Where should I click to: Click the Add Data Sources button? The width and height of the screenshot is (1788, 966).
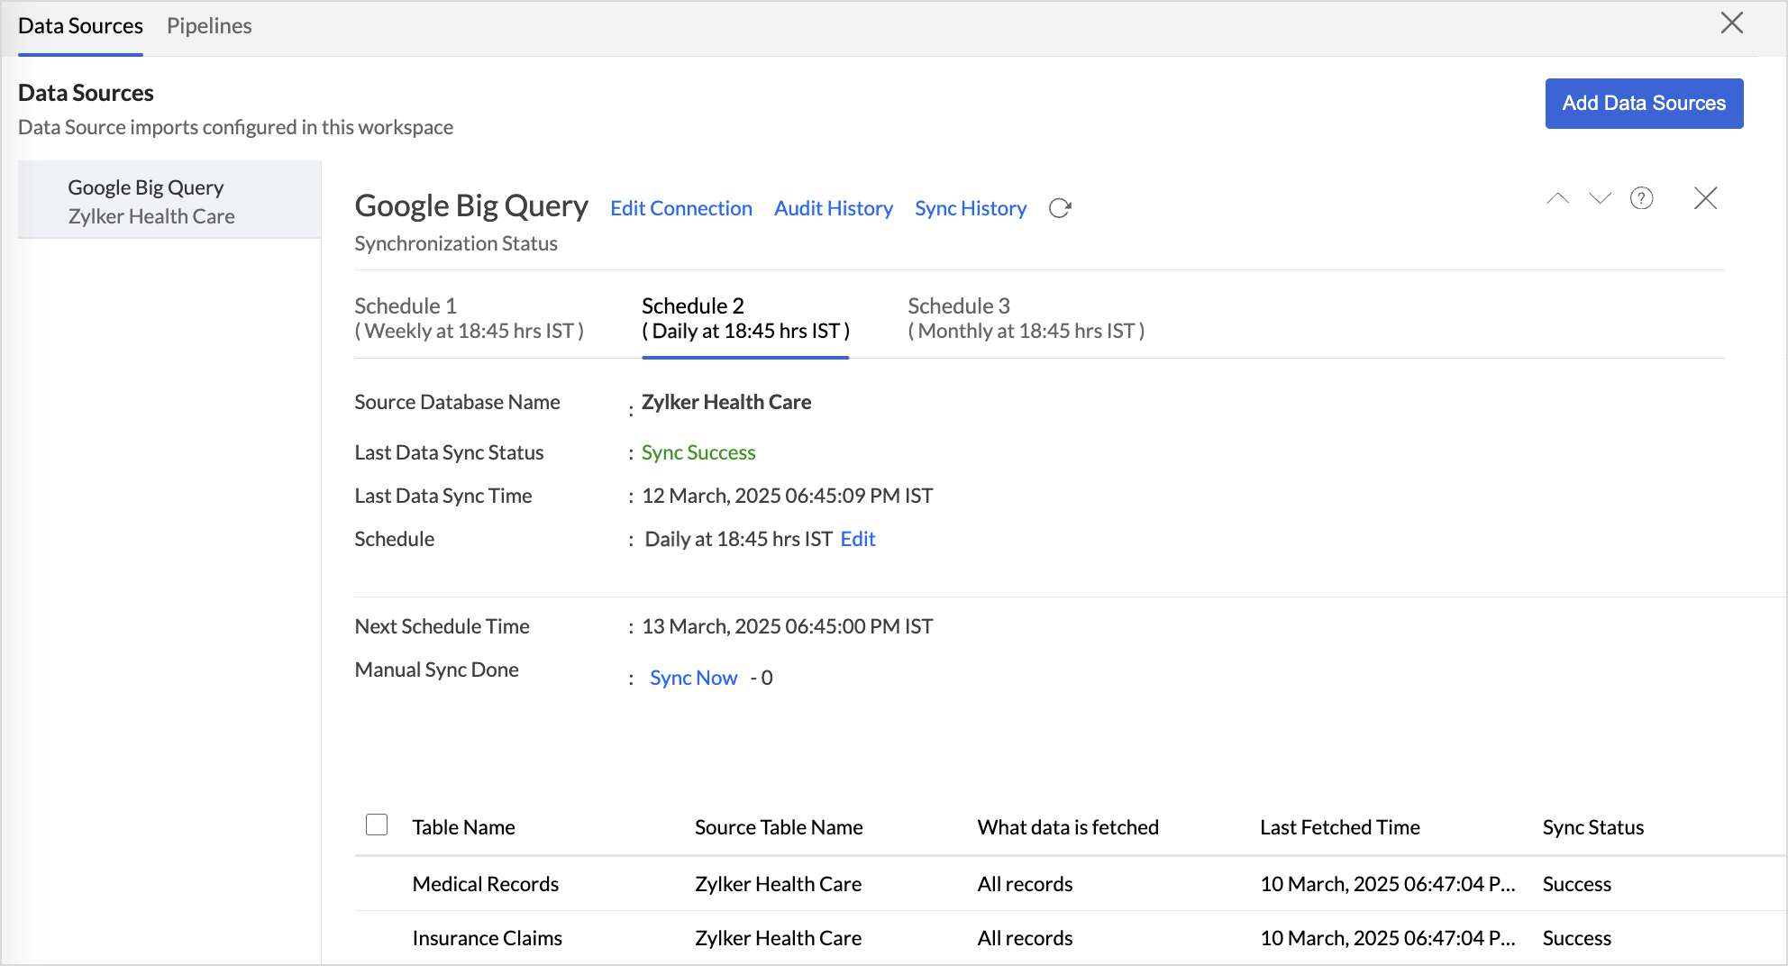click(x=1644, y=104)
